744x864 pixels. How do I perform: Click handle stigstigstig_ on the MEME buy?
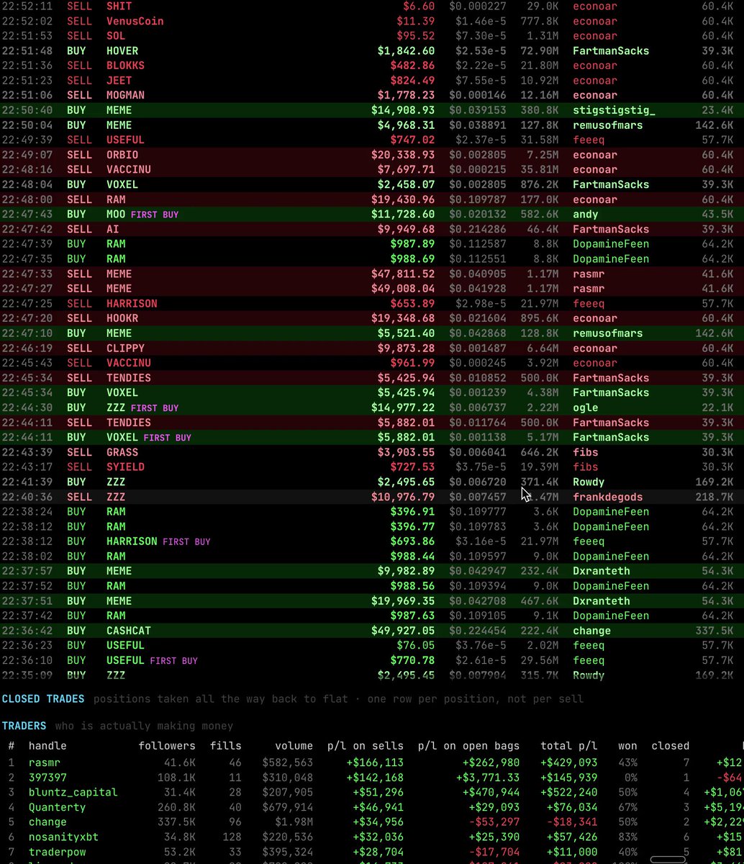click(614, 110)
